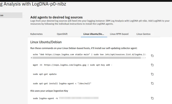The height and width of the screenshot is (104, 172).
Task: Open the Linux Gentoo tab
Action: (x=143, y=34)
